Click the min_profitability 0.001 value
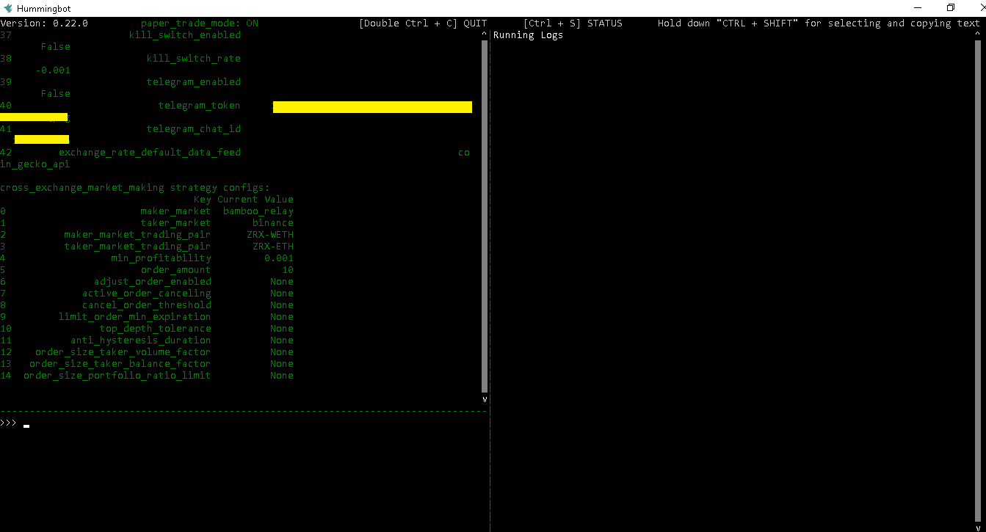This screenshot has height=532, width=986. pos(278,258)
